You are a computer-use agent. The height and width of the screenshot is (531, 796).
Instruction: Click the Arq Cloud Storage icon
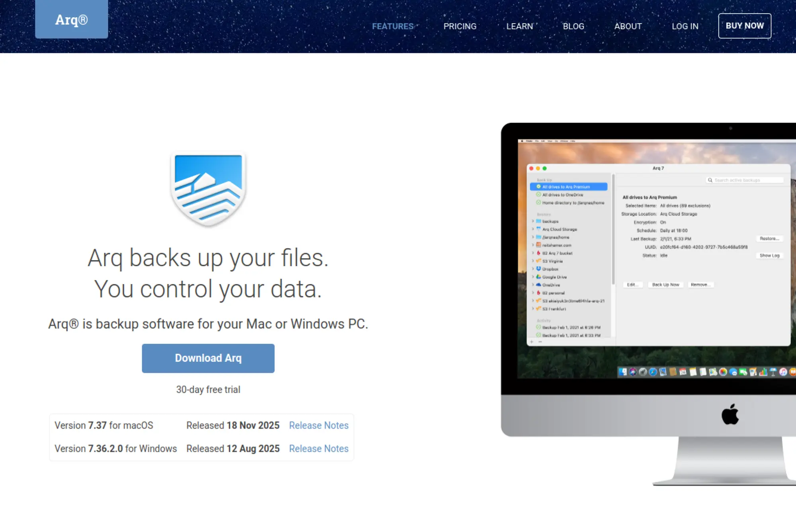pyautogui.click(x=538, y=229)
